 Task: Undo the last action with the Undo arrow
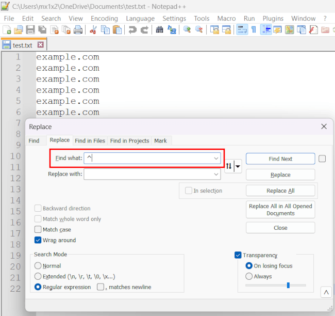click(132, 30)
